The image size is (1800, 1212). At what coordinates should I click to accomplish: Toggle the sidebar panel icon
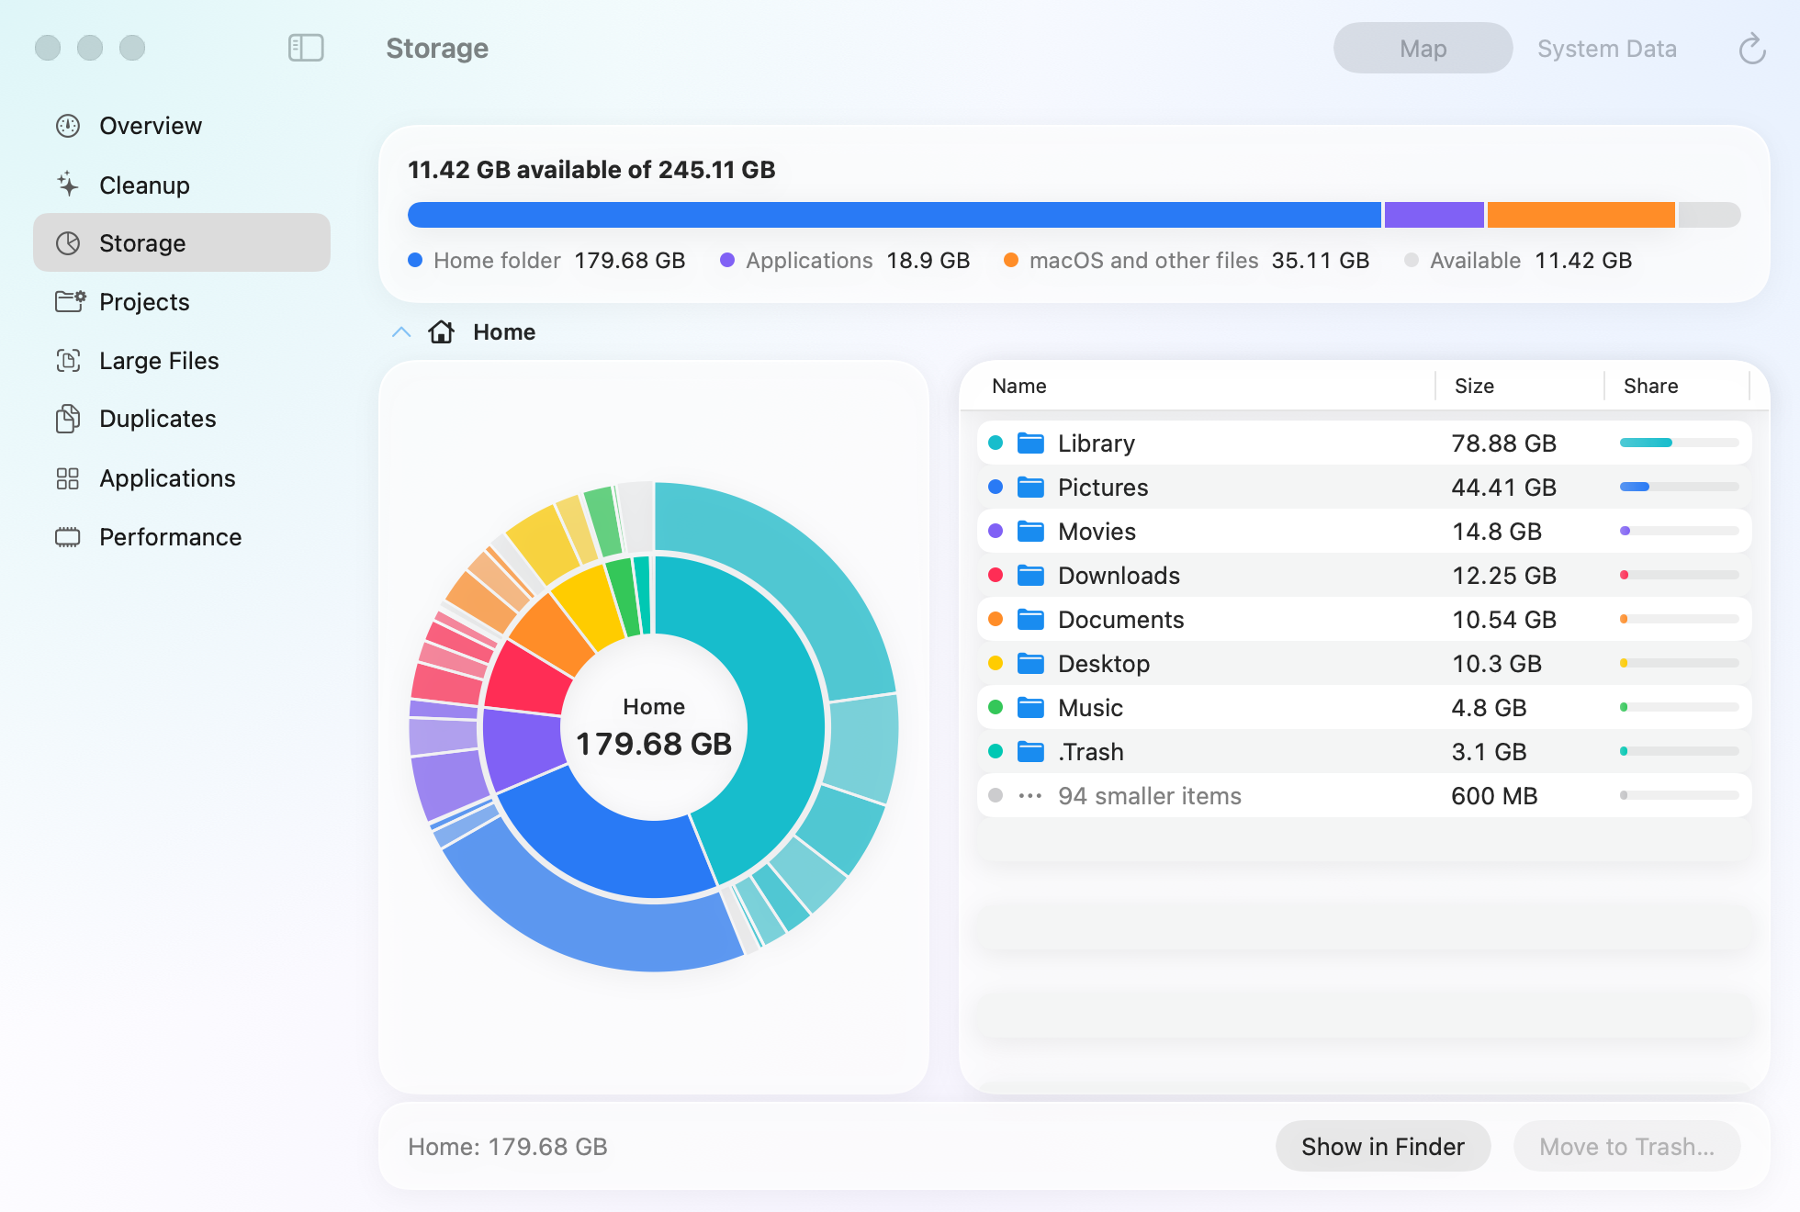pos(306,48)
